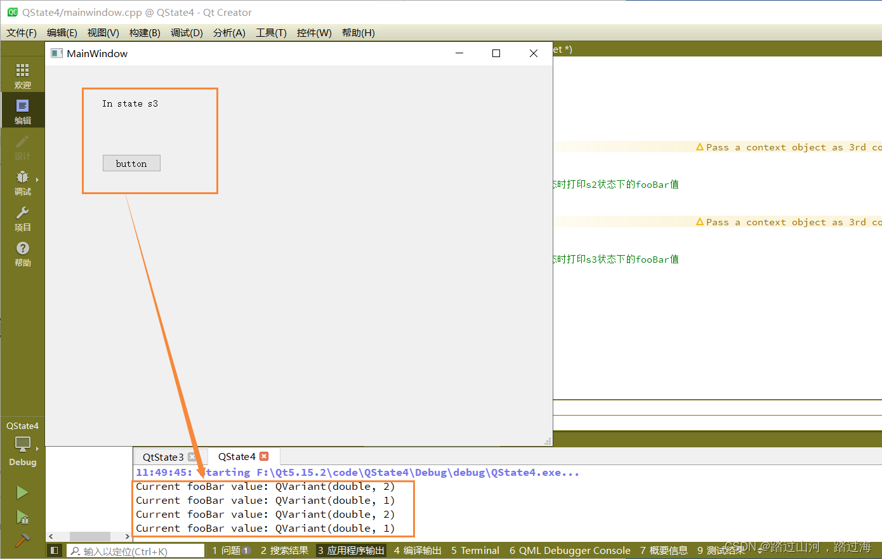Click the first Pass a context object warning
This screenshot has height=559, width=882.
pos(789,147)
